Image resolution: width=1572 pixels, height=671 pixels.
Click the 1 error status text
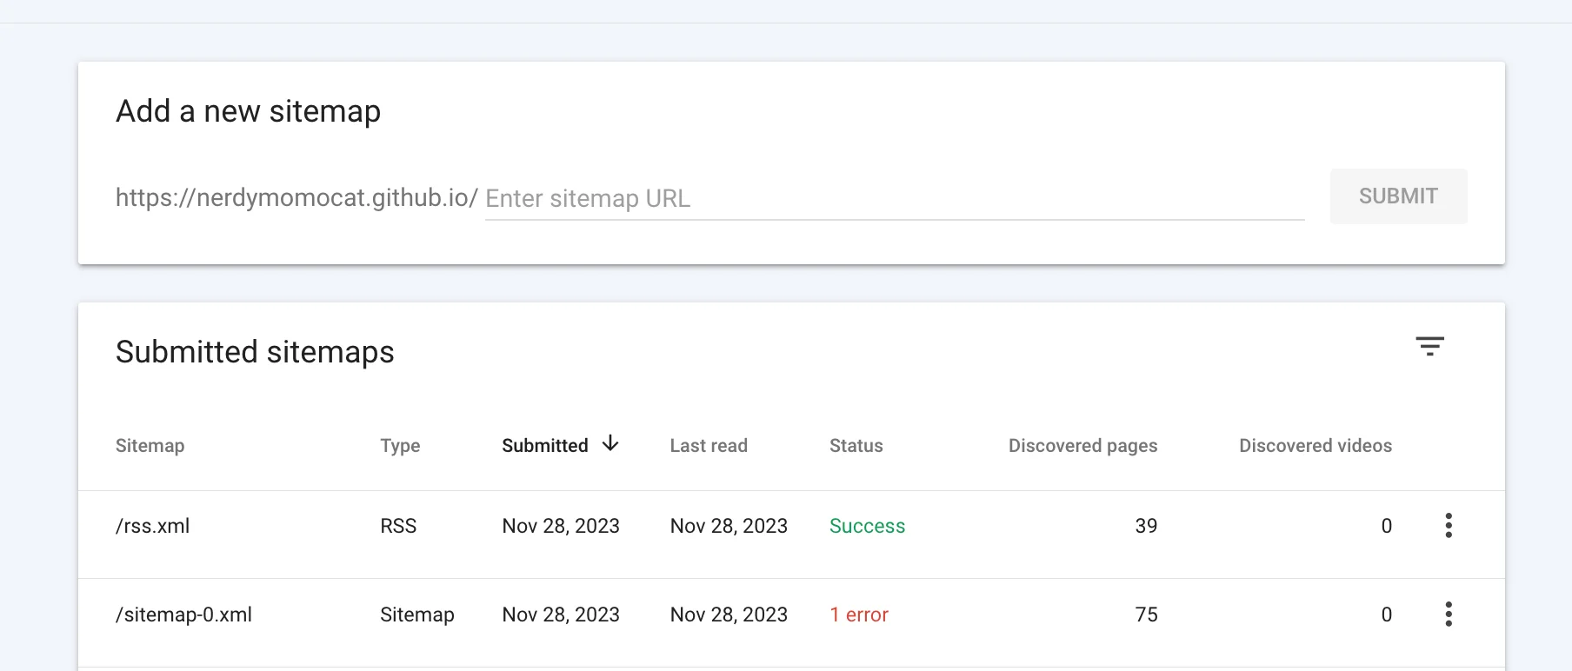(859, 615)
